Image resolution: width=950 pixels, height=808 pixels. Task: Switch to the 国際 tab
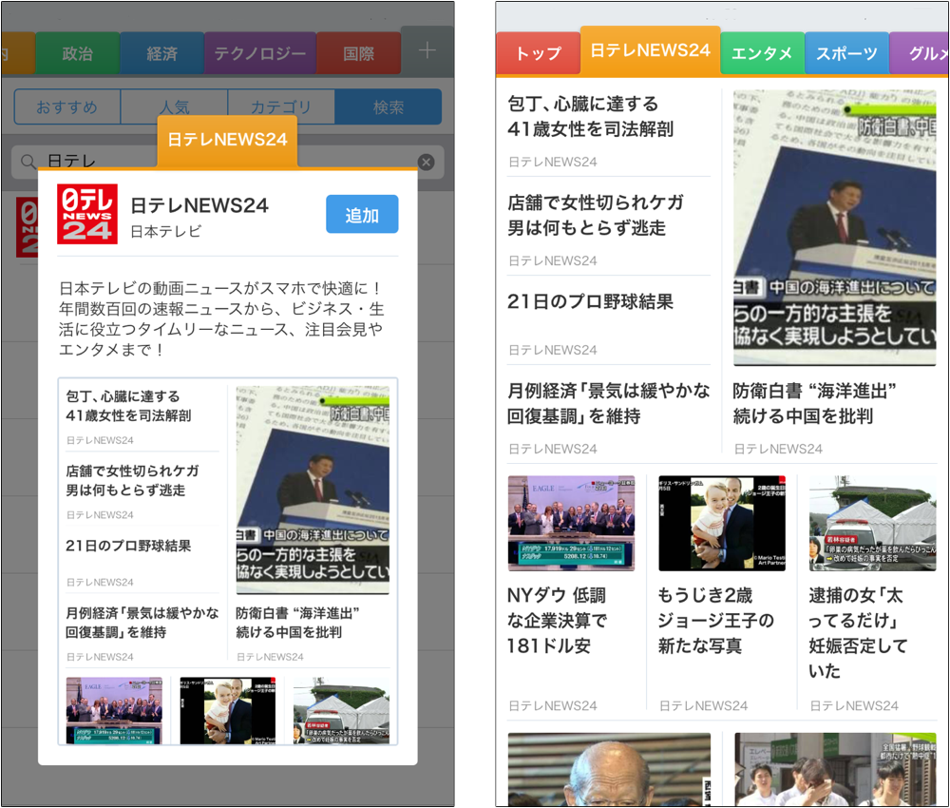pyautogui.click(x=359, y=54)
